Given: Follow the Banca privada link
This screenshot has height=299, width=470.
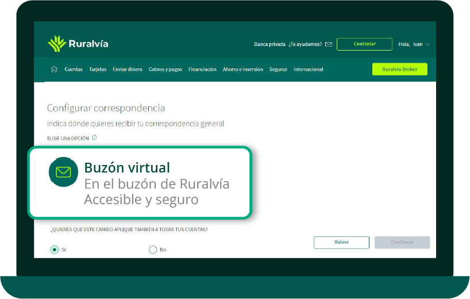Looking at the screenshot, I should 270,44.
